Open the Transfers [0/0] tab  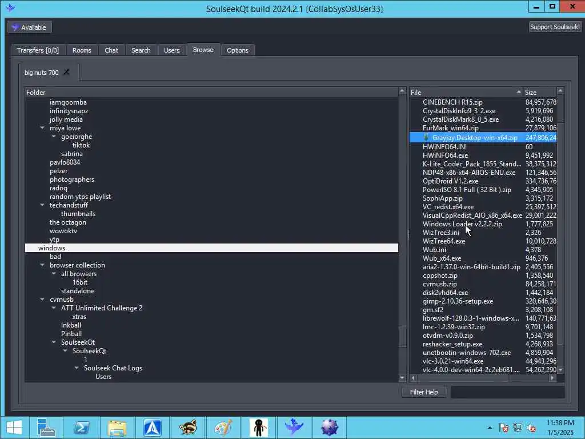click(38, 50)
